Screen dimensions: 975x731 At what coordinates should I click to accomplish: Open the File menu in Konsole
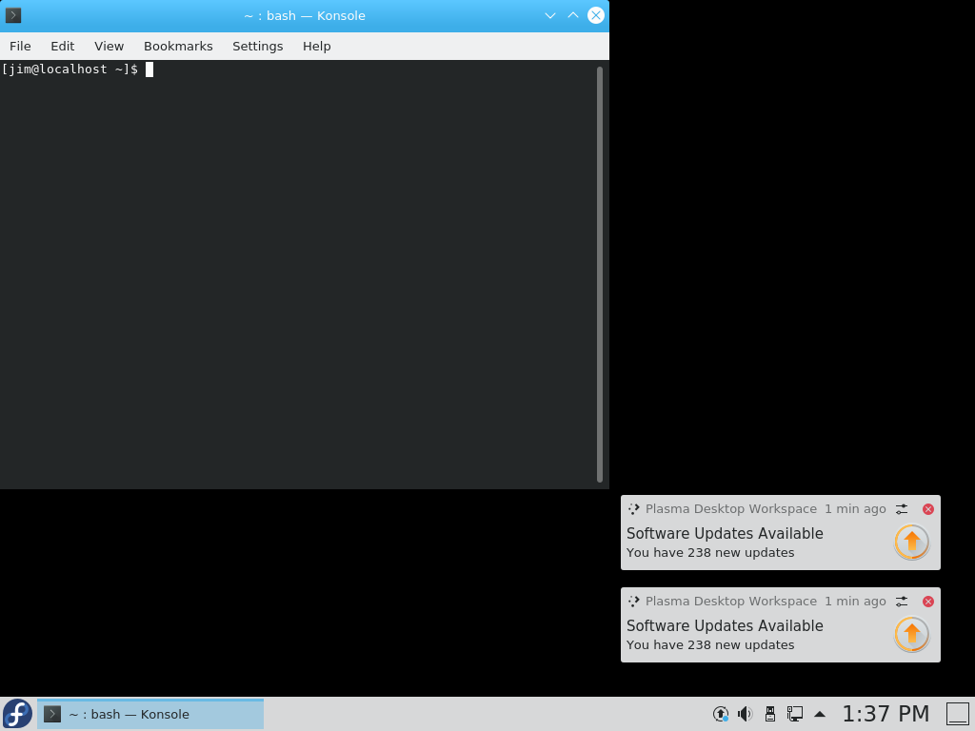pyautogui.click(x=20, y=46)
